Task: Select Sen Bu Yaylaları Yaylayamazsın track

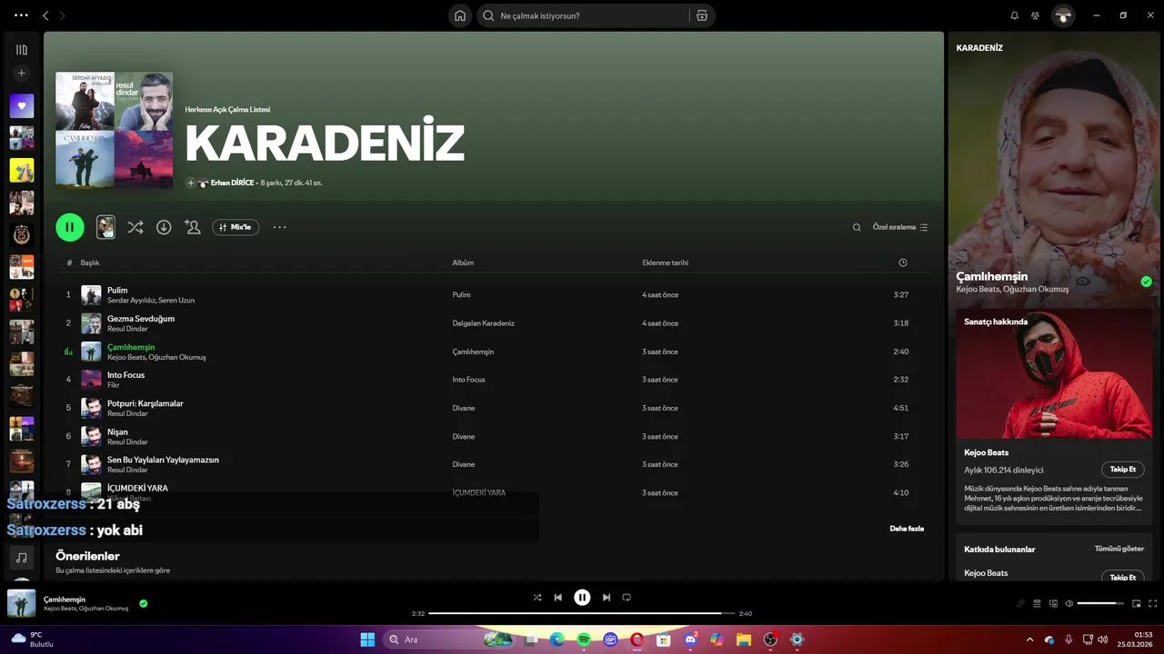Action: 163,460
